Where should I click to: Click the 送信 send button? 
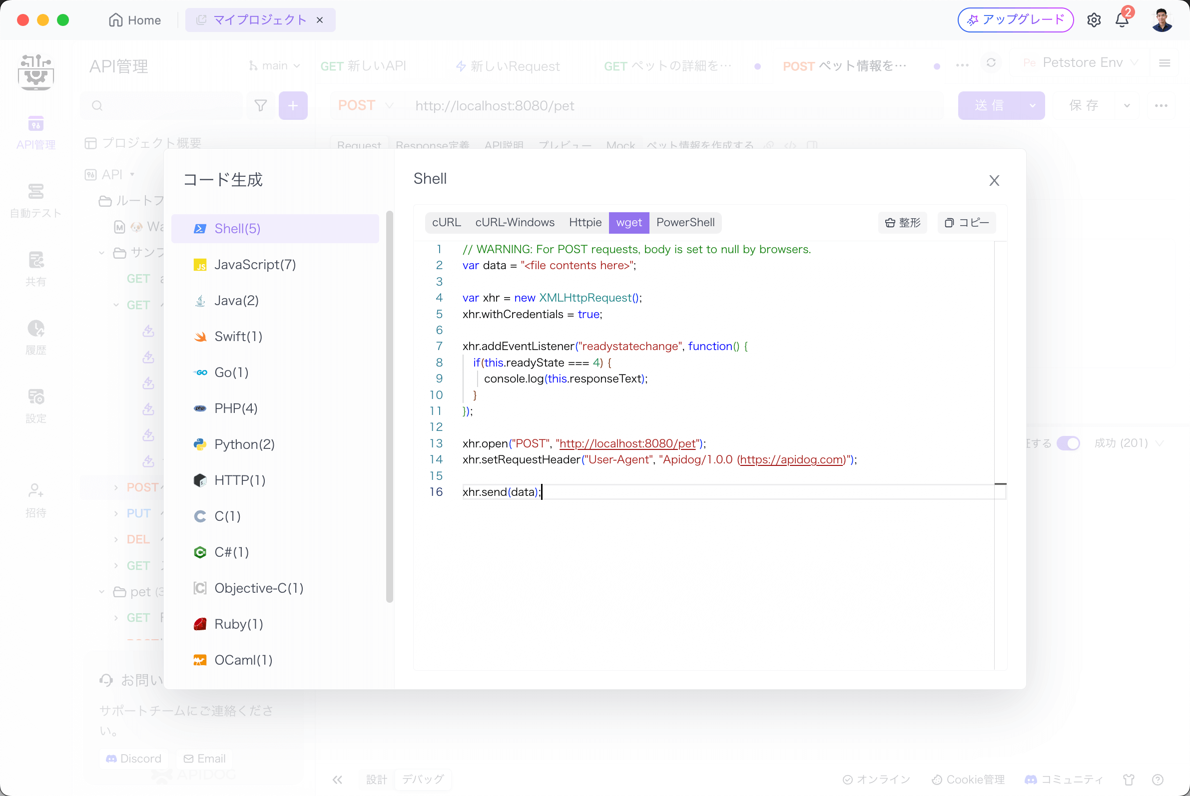click(x=989, y=105)
